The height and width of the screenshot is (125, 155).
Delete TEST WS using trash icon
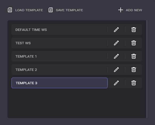[x=134, y=43]
